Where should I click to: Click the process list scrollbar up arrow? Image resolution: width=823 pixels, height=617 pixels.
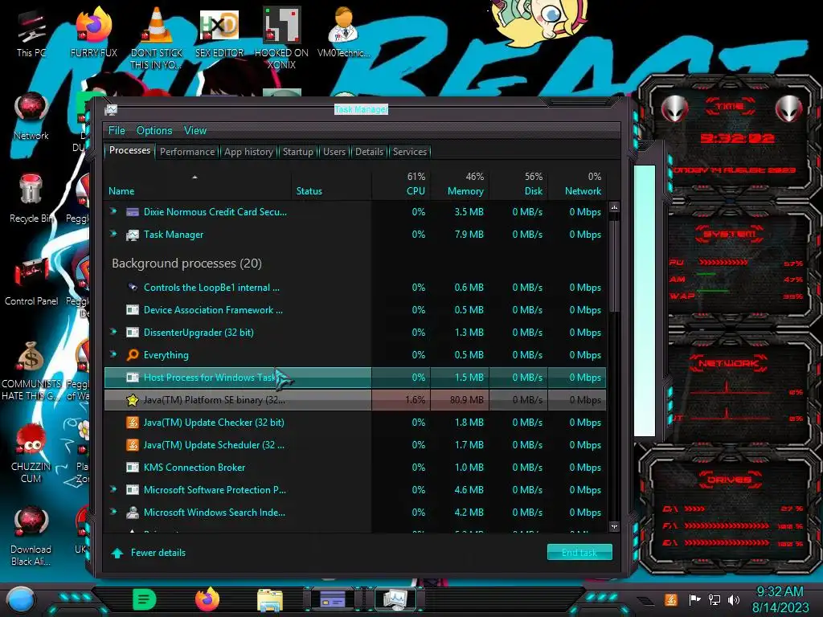pos(614,207)
